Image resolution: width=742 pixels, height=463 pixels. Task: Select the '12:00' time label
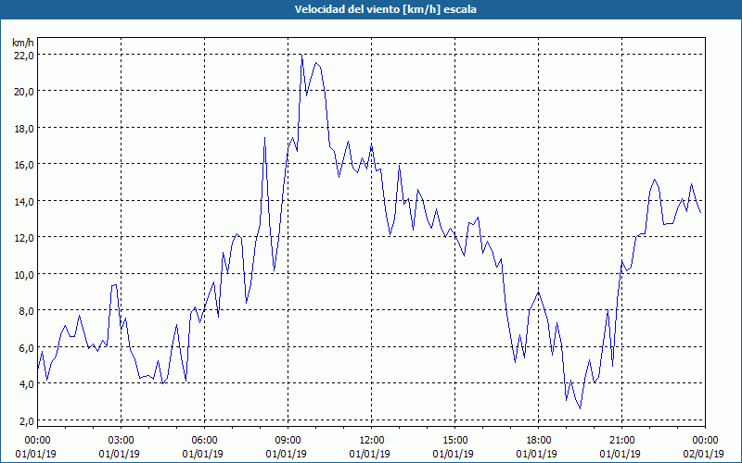point(372,441)
